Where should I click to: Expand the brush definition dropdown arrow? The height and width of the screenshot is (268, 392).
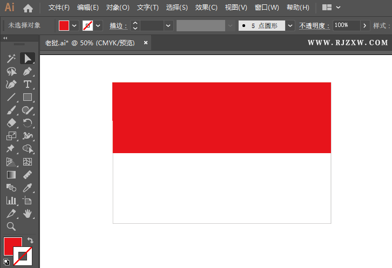click(290, 25)
